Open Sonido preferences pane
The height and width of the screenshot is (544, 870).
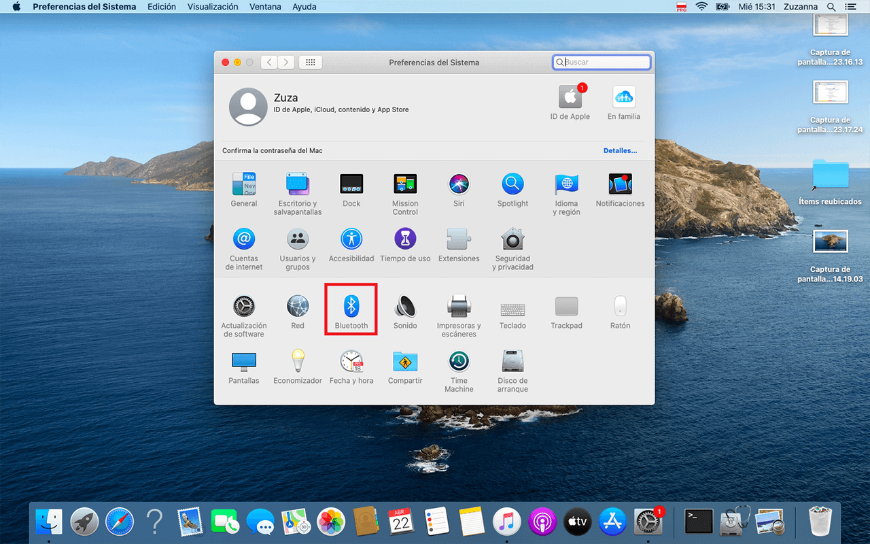coord(405,312)
